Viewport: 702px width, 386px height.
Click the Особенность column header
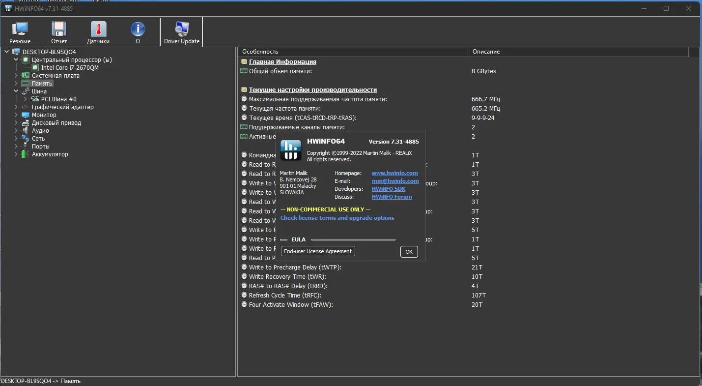(x=353, y=52)
